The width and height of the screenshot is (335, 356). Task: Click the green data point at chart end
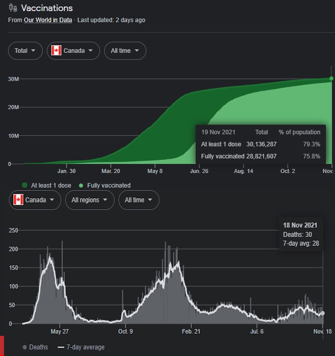pyautogui.click(x=331, y=78)
